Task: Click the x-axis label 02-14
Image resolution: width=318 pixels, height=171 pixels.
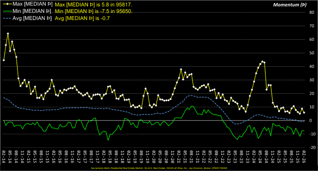Action: pos(4,157)
